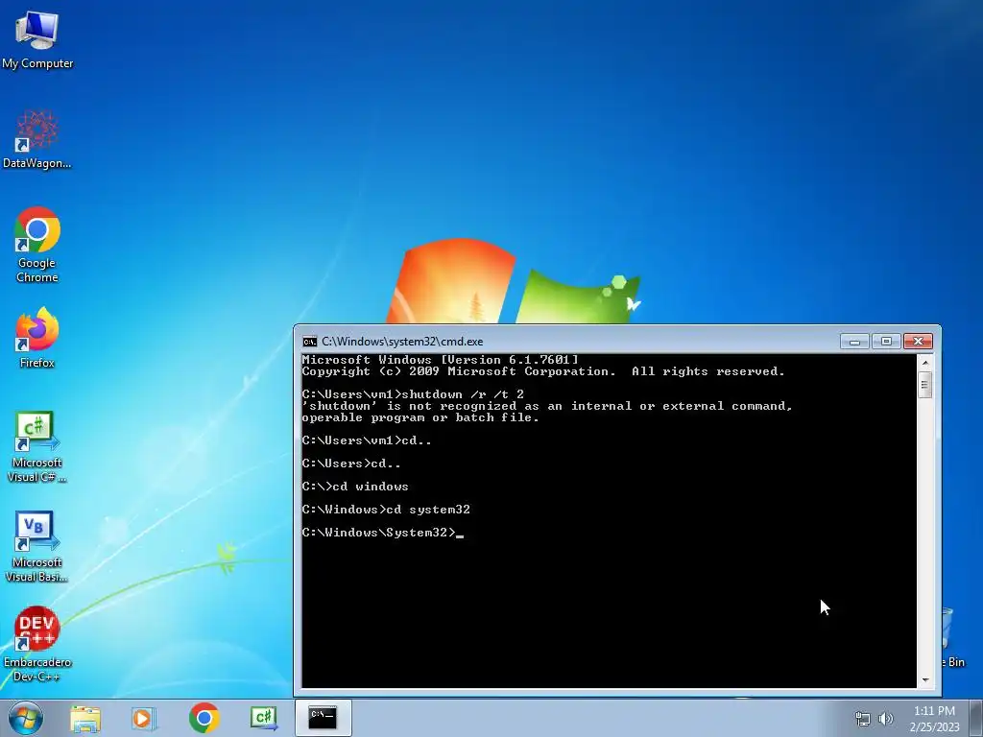The image size is (983, 737).
Task: Click the C:\Windows\System32> prompt line
Action: (x=382, y=533)
